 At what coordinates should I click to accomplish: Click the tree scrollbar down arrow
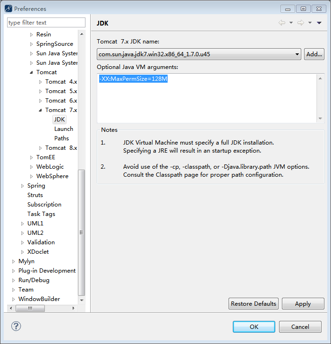coord(82,300)
